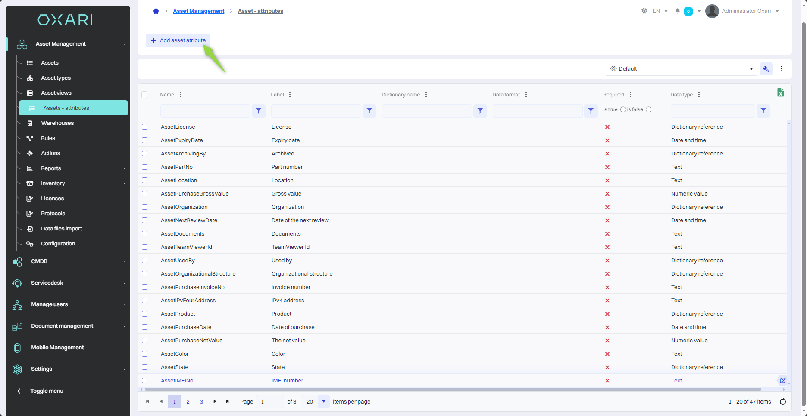This screenshot has width=807, height=416.
Task: Click edit icon on AssetIMEINo row
Action: click(782, 381)
